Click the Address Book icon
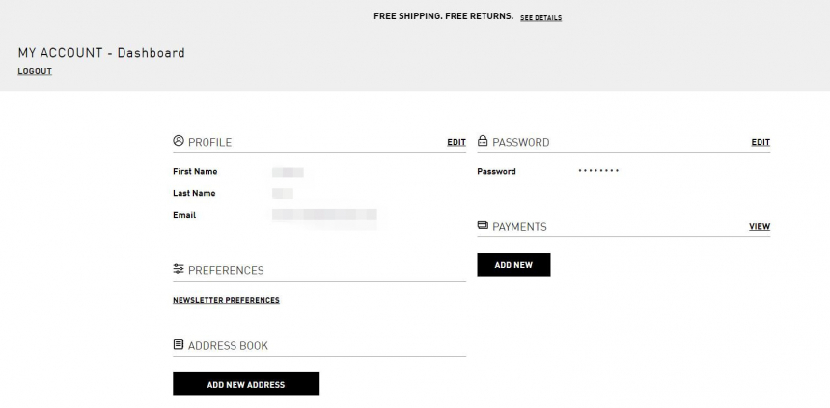 (179, 344)
